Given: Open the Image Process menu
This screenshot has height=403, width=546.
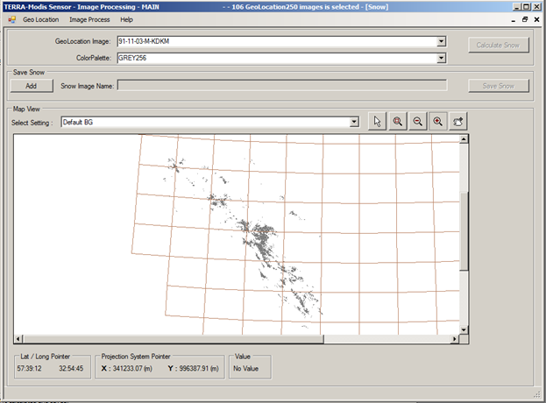Looking at the screenshot, I should pos(89,19).
